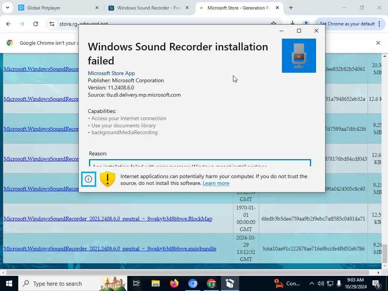Click the 1970-01-01 00:00:00 GMT date cell
Screen dimensions: 388x291
(246, 219)
